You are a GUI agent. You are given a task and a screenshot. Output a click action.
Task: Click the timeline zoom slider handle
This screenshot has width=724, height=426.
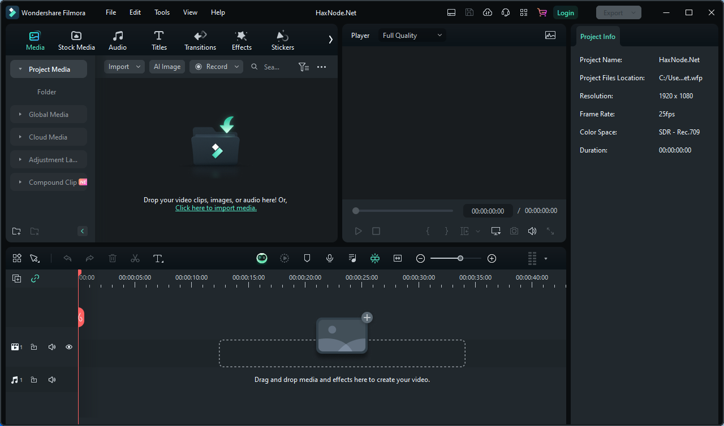click(x=460, y=258)
